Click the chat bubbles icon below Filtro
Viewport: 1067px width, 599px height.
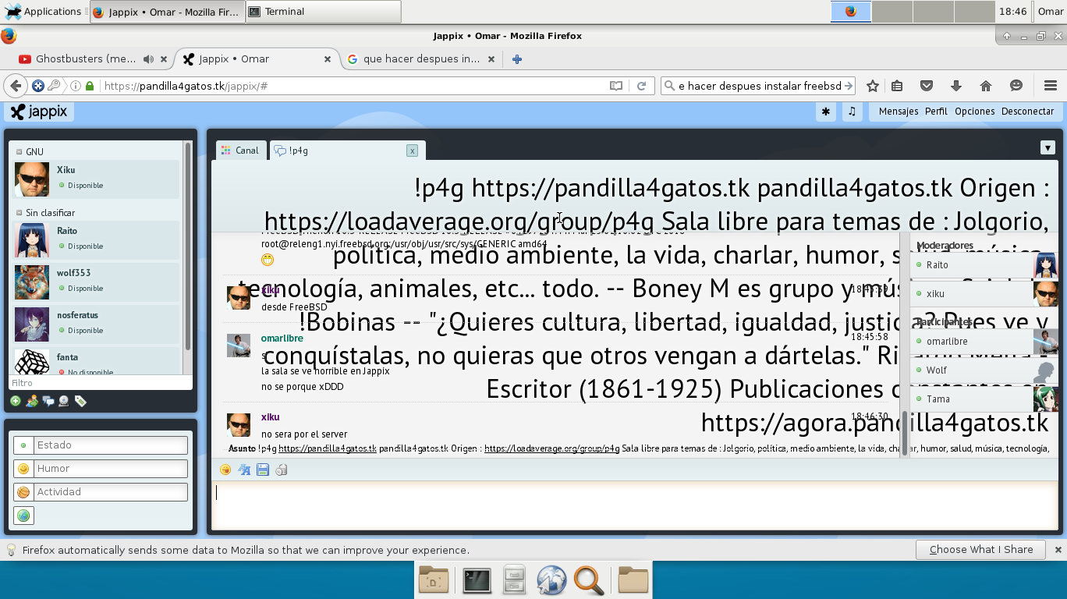tap(48, 401)
